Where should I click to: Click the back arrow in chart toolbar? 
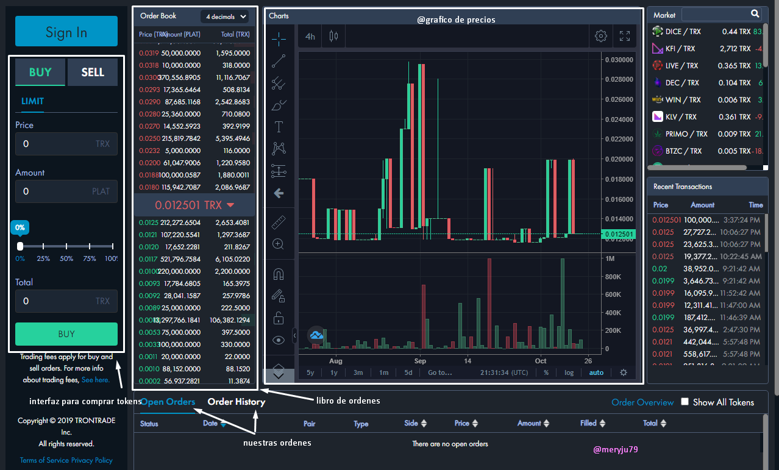click(x=279, y=193)
